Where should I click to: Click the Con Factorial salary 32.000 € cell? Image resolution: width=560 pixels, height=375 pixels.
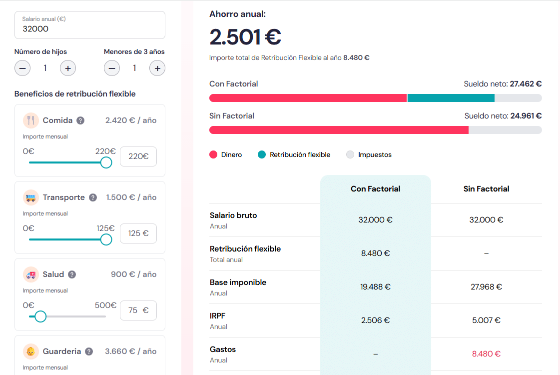pyautogui.click(x=375, y=220)
